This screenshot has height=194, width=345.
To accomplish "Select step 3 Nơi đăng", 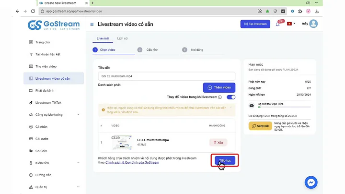I will (203, 50).
